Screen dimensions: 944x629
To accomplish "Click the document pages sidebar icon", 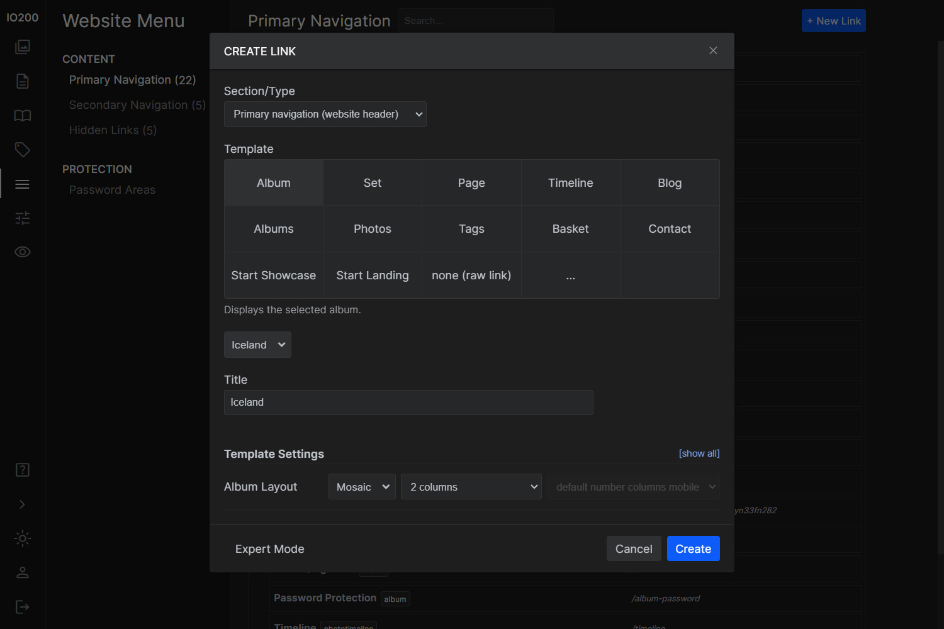I will click(x=23, y=81).
